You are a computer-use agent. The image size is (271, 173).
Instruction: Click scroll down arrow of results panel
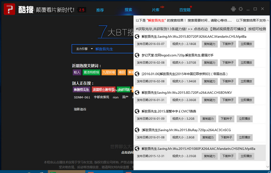click(x=268, y=167)
